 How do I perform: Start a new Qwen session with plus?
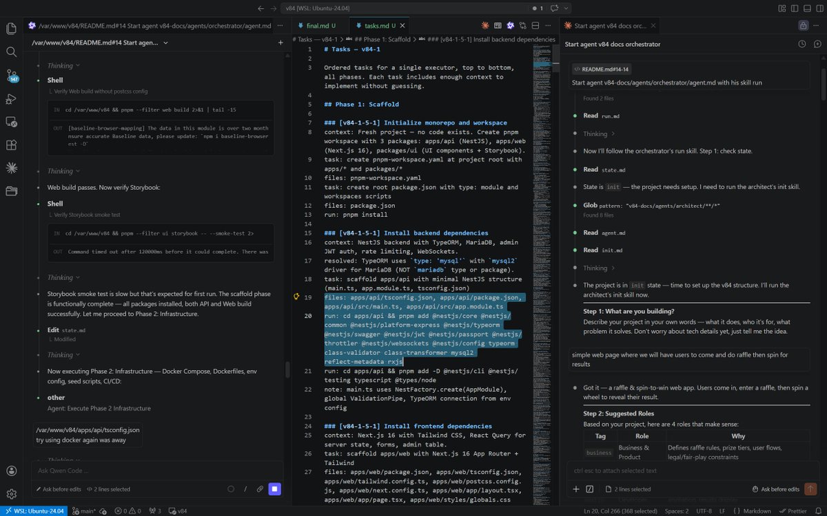(280, 43)
